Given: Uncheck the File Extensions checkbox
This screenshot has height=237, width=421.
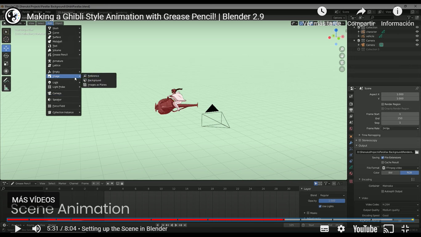Looking at the screenshot, I should click(383, 158).
